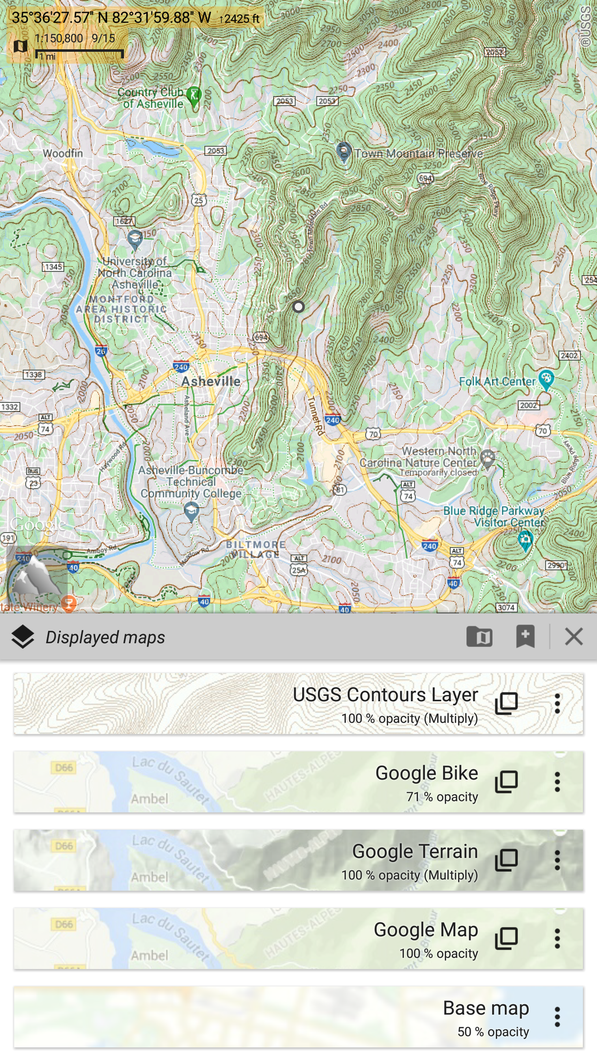
Task: Open the add map icon in panel header
Action: coord(479,637)
